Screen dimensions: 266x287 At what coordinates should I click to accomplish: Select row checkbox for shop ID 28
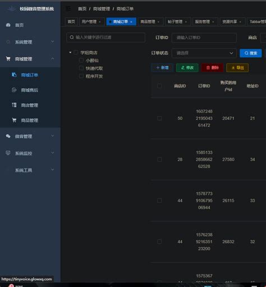point(159,160)
